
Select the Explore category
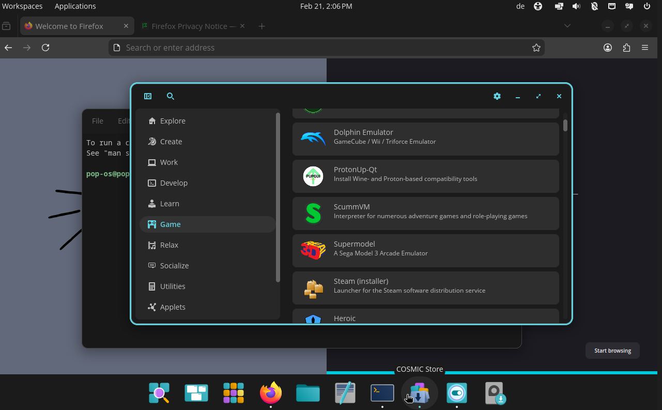click(173, 121)
